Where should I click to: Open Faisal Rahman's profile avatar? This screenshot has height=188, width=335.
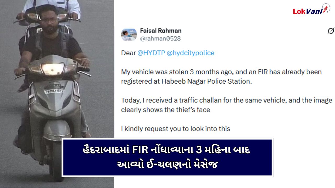coord(129,34)
